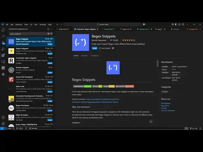Open the Remote Explorer icon
Viewport: 203px width, 152px height.
click(x=3, y=62)
